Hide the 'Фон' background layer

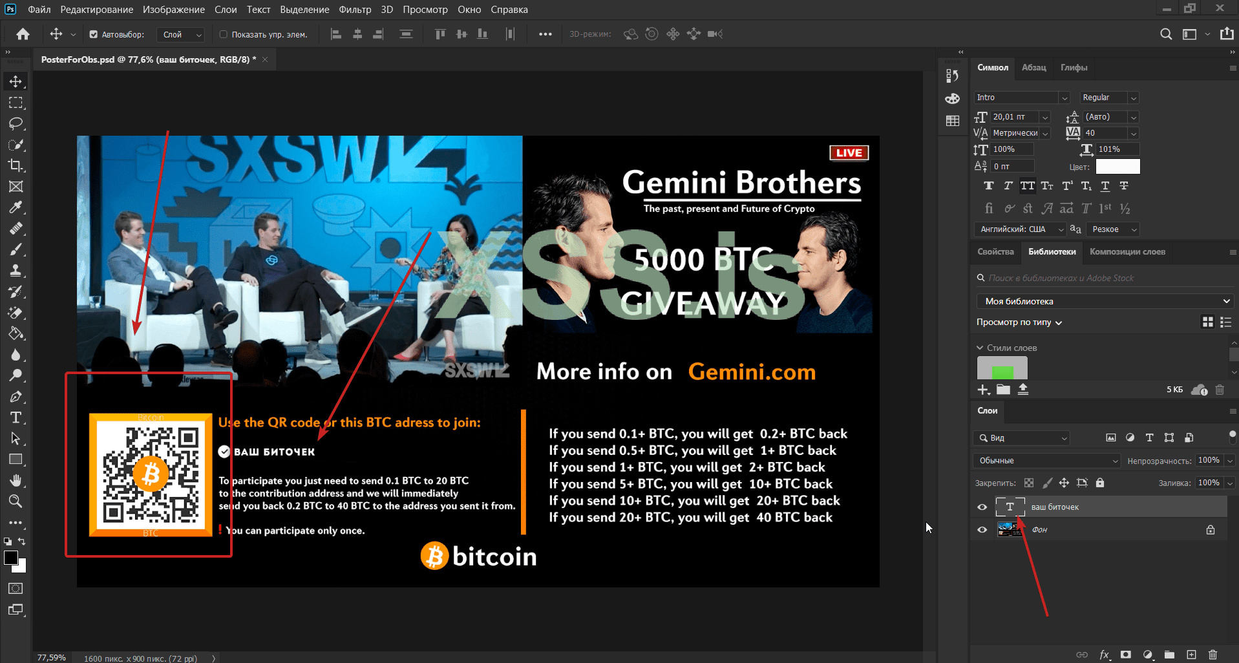[982, 530]
